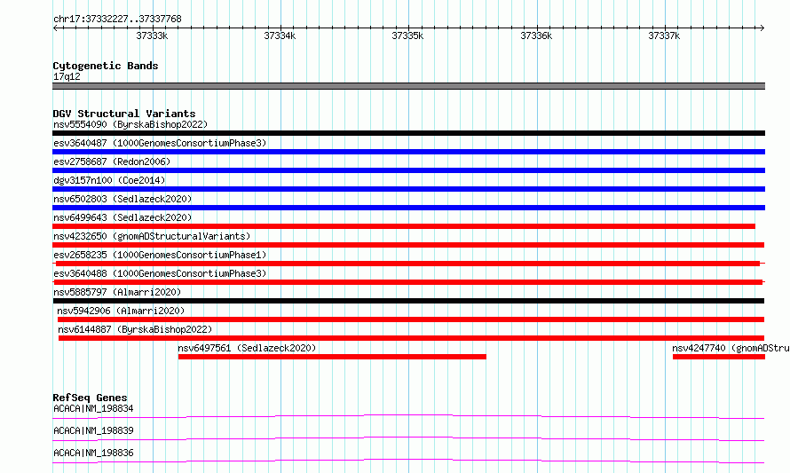The image size is (790, 473).
Task: Click the red bar of nsv5942906
Action: [x=411, y=319]
